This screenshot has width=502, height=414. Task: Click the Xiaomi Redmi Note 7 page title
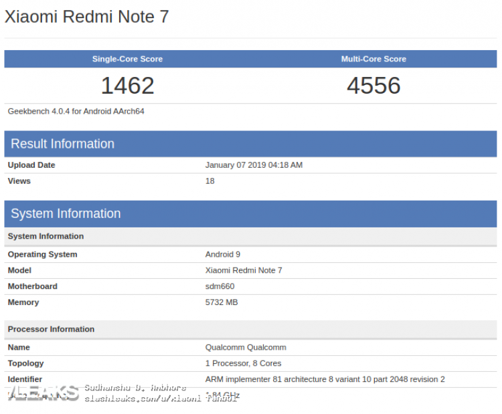coord(86,17)
